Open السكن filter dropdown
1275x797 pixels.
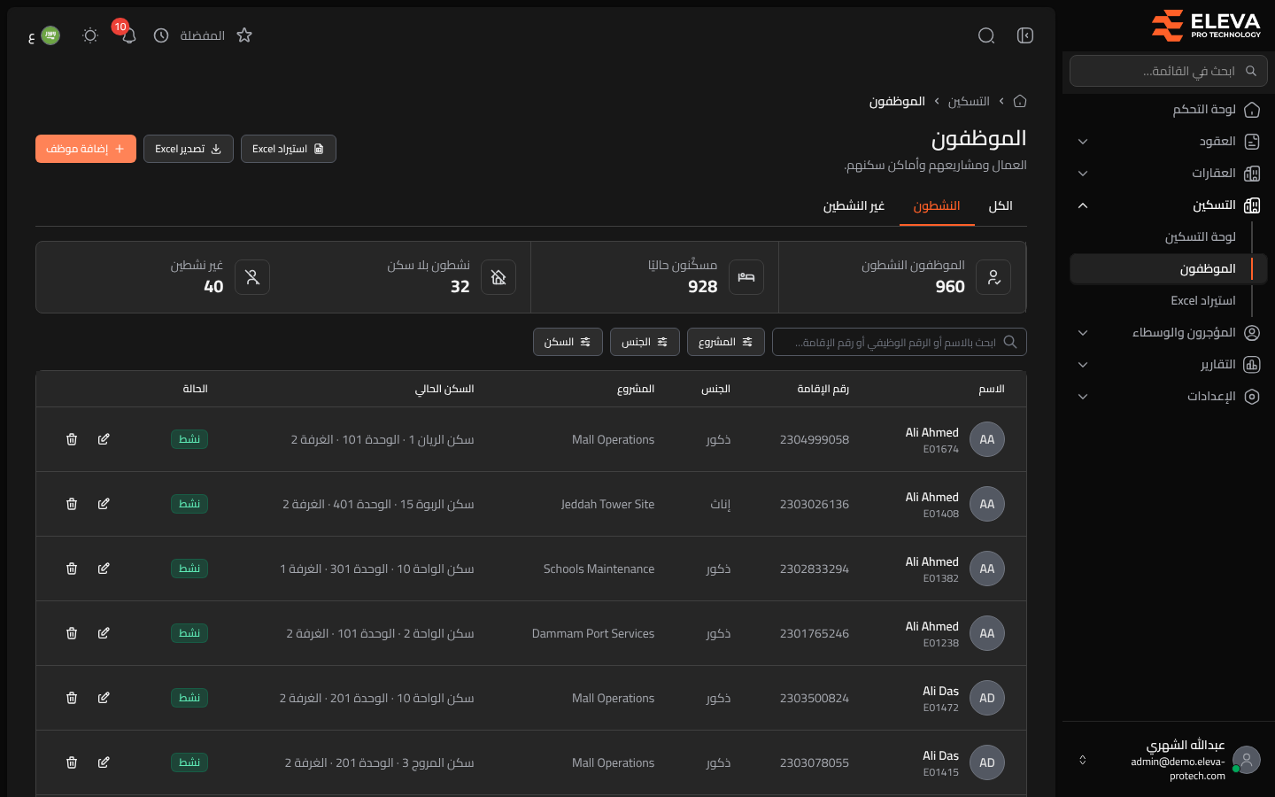click(568, 342)
